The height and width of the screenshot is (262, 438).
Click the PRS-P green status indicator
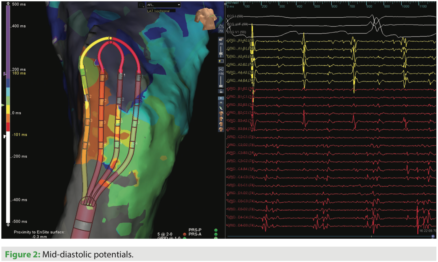216,230
